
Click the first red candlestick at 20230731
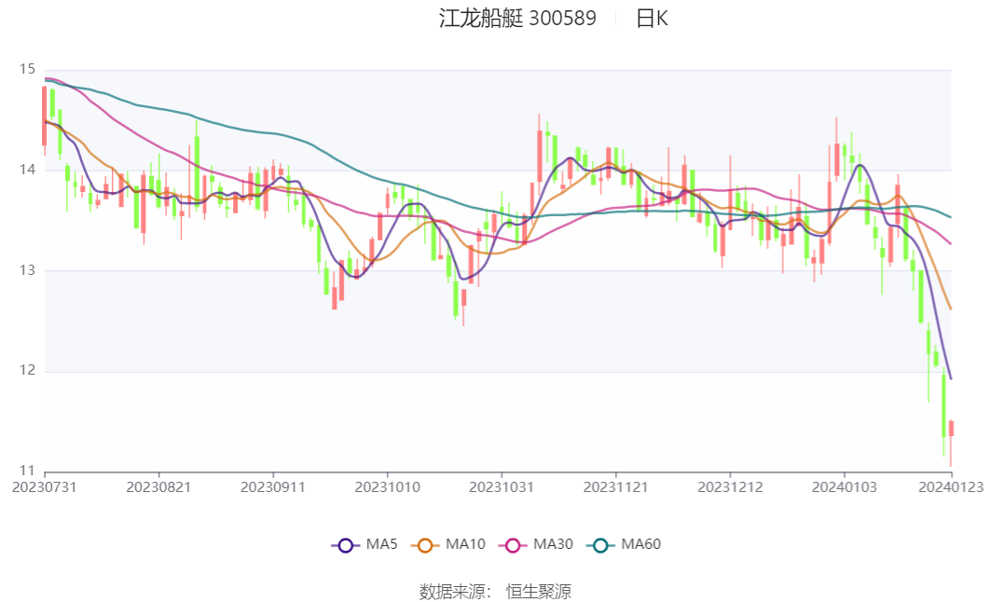44,116
